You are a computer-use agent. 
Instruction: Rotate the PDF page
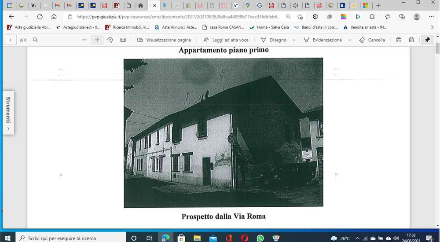110,40
